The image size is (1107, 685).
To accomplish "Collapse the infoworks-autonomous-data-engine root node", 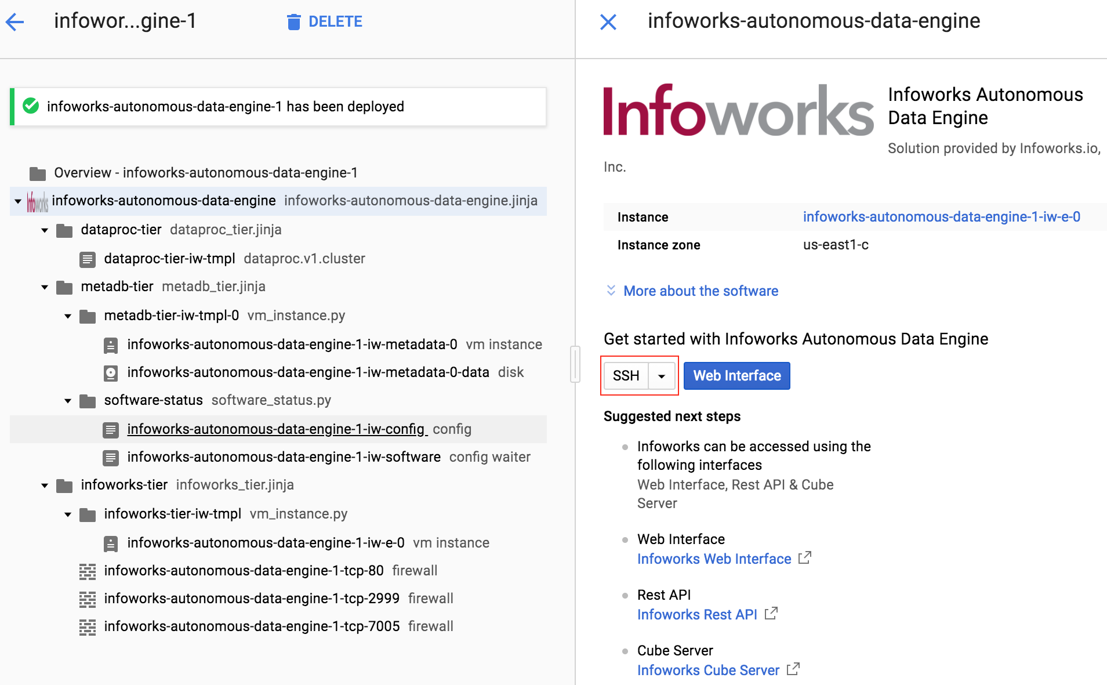I will 18,201.
